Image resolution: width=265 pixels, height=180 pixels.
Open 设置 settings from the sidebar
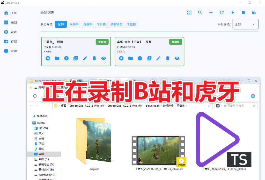point(10,32)
